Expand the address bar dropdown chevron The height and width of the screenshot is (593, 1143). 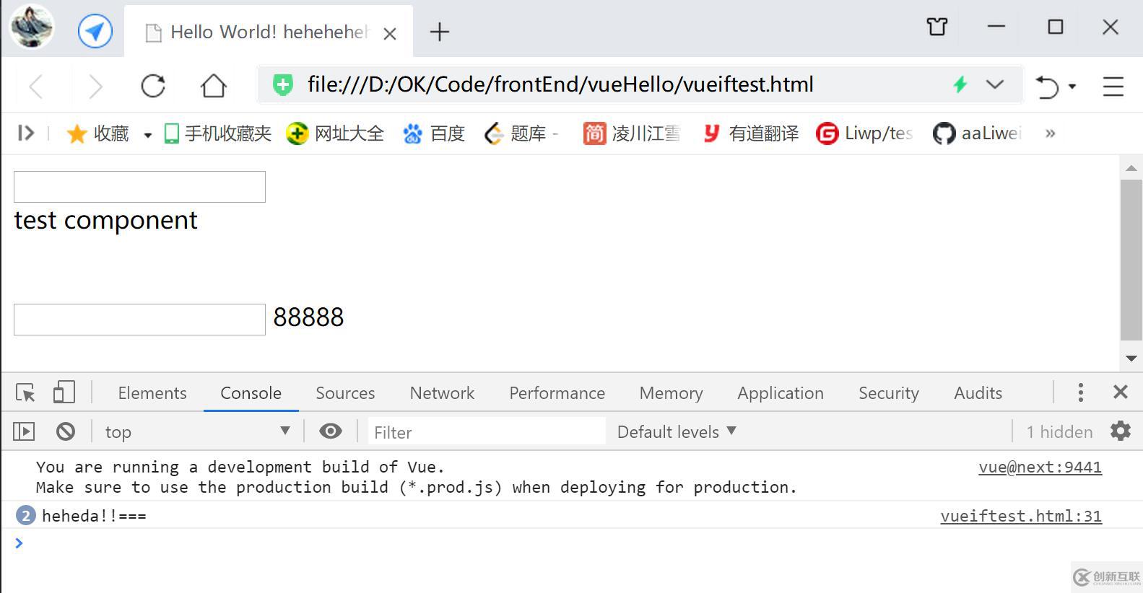pos(995,84)
